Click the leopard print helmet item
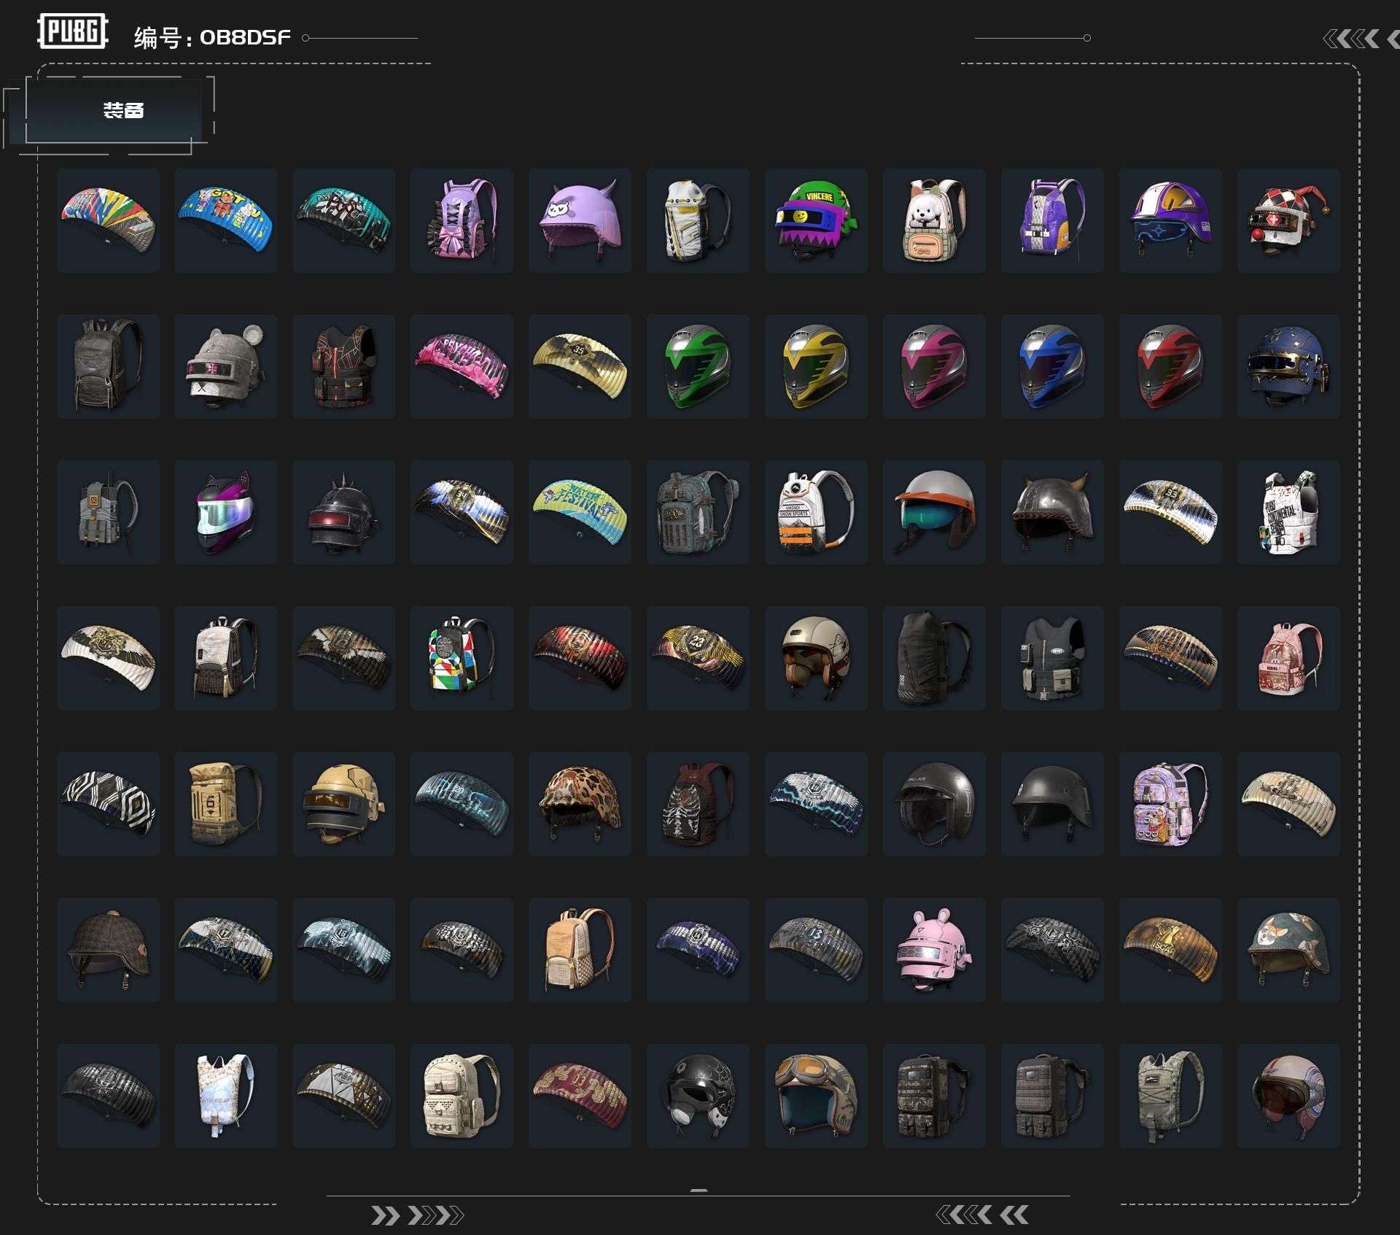This screenshot has height=1235, width=1400. 580,804
